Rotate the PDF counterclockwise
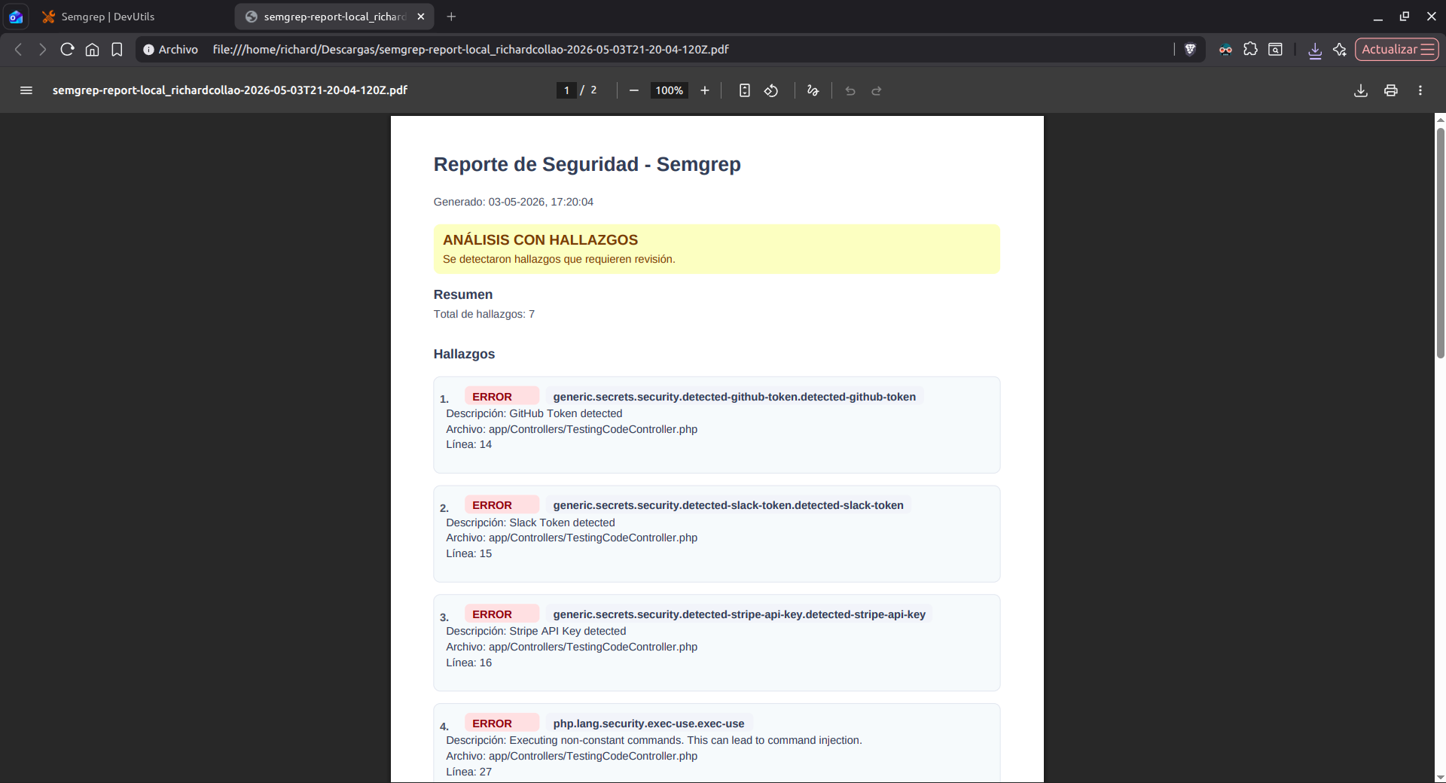The width and height of the screenshot is (1446, 783). point(771,90)
